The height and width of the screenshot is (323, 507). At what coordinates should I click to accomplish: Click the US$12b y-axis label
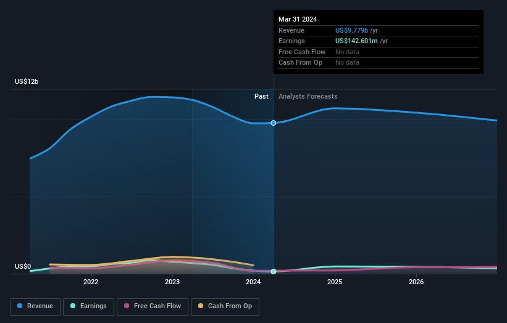pos(27,81)
